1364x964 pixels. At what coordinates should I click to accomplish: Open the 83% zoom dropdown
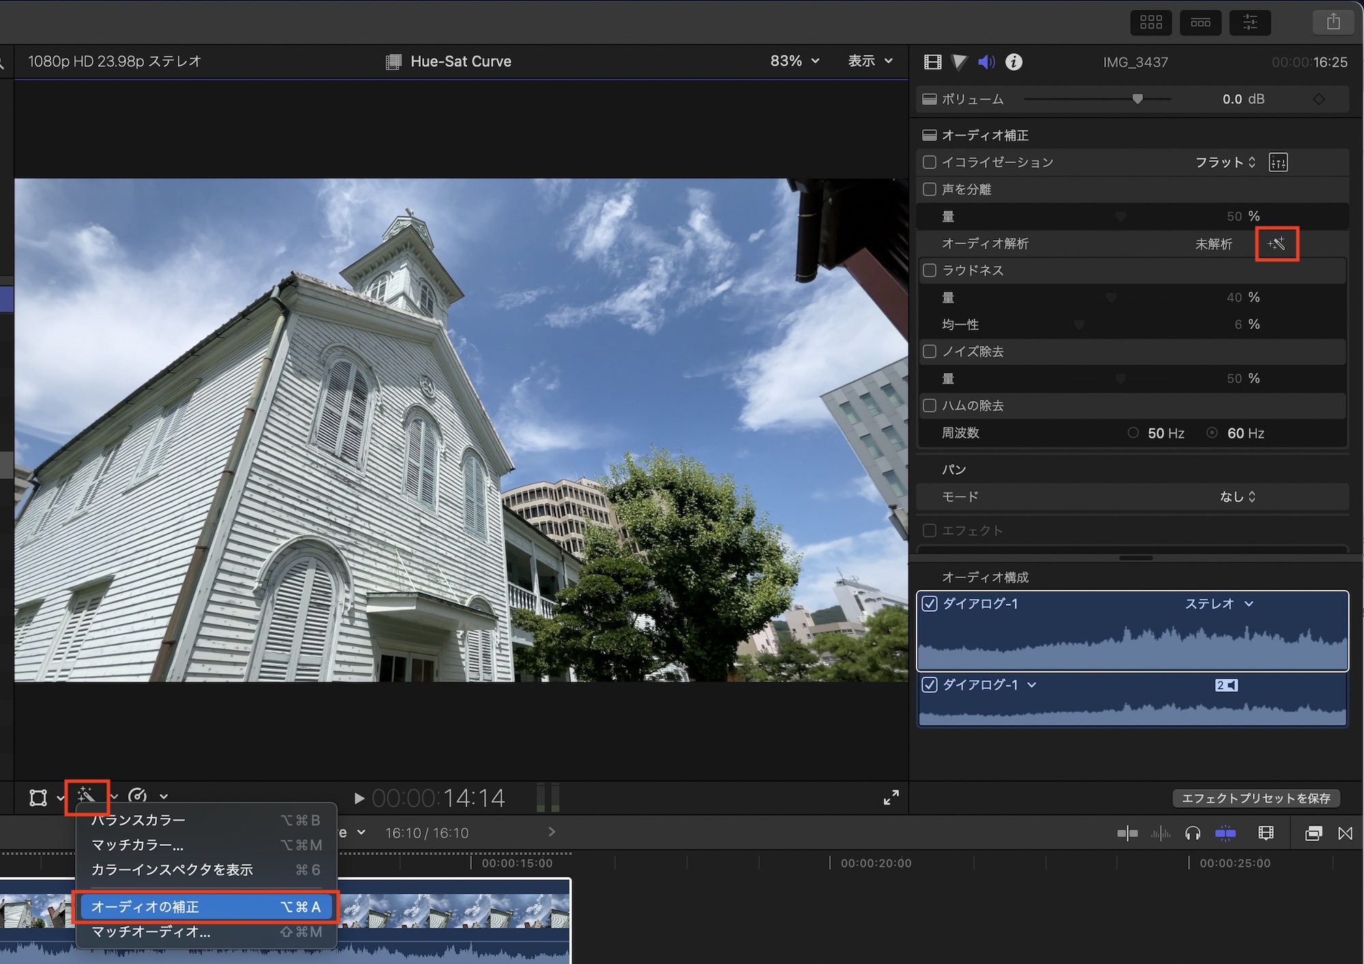pyautogui.click(x=795, y=61)
